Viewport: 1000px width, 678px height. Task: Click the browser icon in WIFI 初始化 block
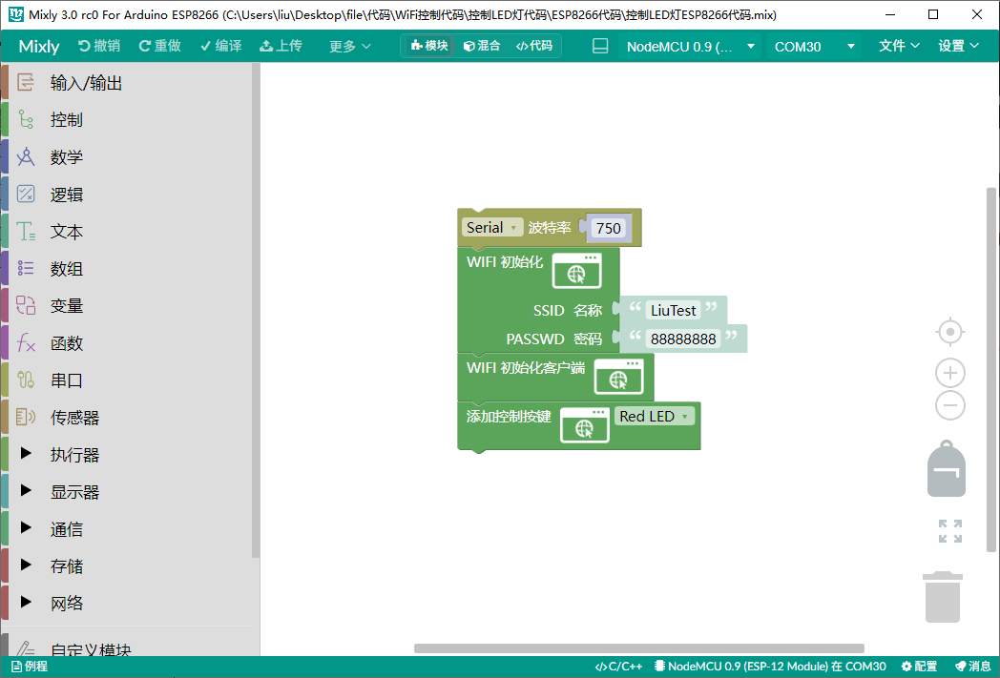pos(576,271)
